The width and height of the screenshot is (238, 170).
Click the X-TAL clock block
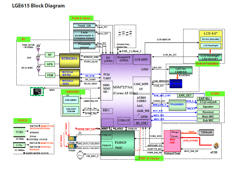[x=19, y=145]
